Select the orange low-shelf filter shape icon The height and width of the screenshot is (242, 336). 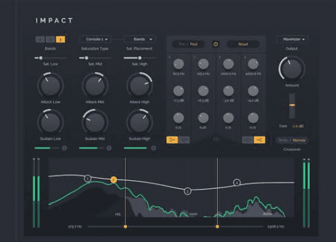tap(172, 140)
